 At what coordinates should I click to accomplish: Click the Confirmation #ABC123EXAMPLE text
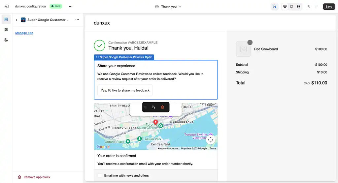133,43
